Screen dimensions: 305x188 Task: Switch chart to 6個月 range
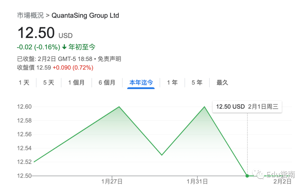click(107, 83)
